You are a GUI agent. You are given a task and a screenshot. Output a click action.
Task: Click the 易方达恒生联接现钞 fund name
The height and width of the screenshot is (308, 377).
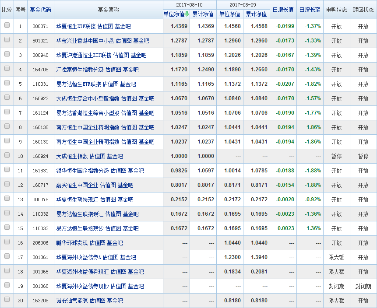click(80, 228)
